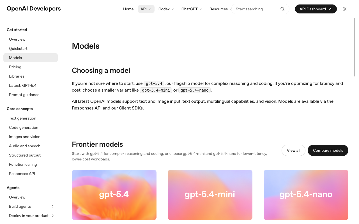
Task: Click the Start searching input field
Action: click(255, 9)
